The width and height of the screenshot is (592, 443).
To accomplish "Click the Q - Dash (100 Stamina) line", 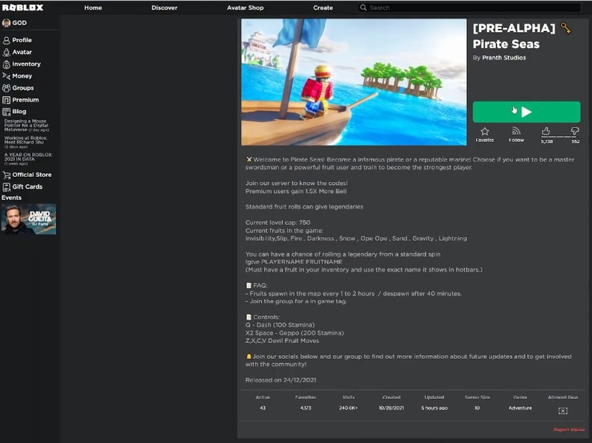I will pyautogui.click(x=280, y=325).
